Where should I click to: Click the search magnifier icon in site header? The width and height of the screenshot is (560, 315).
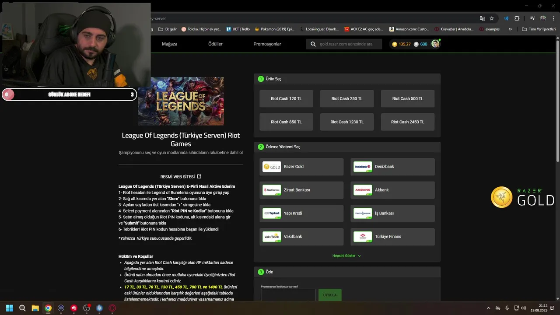(x=313, y=44)
